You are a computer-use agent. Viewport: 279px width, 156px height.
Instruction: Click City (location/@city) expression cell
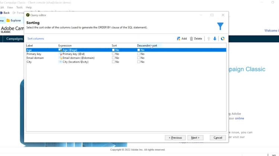click(76, 62)
